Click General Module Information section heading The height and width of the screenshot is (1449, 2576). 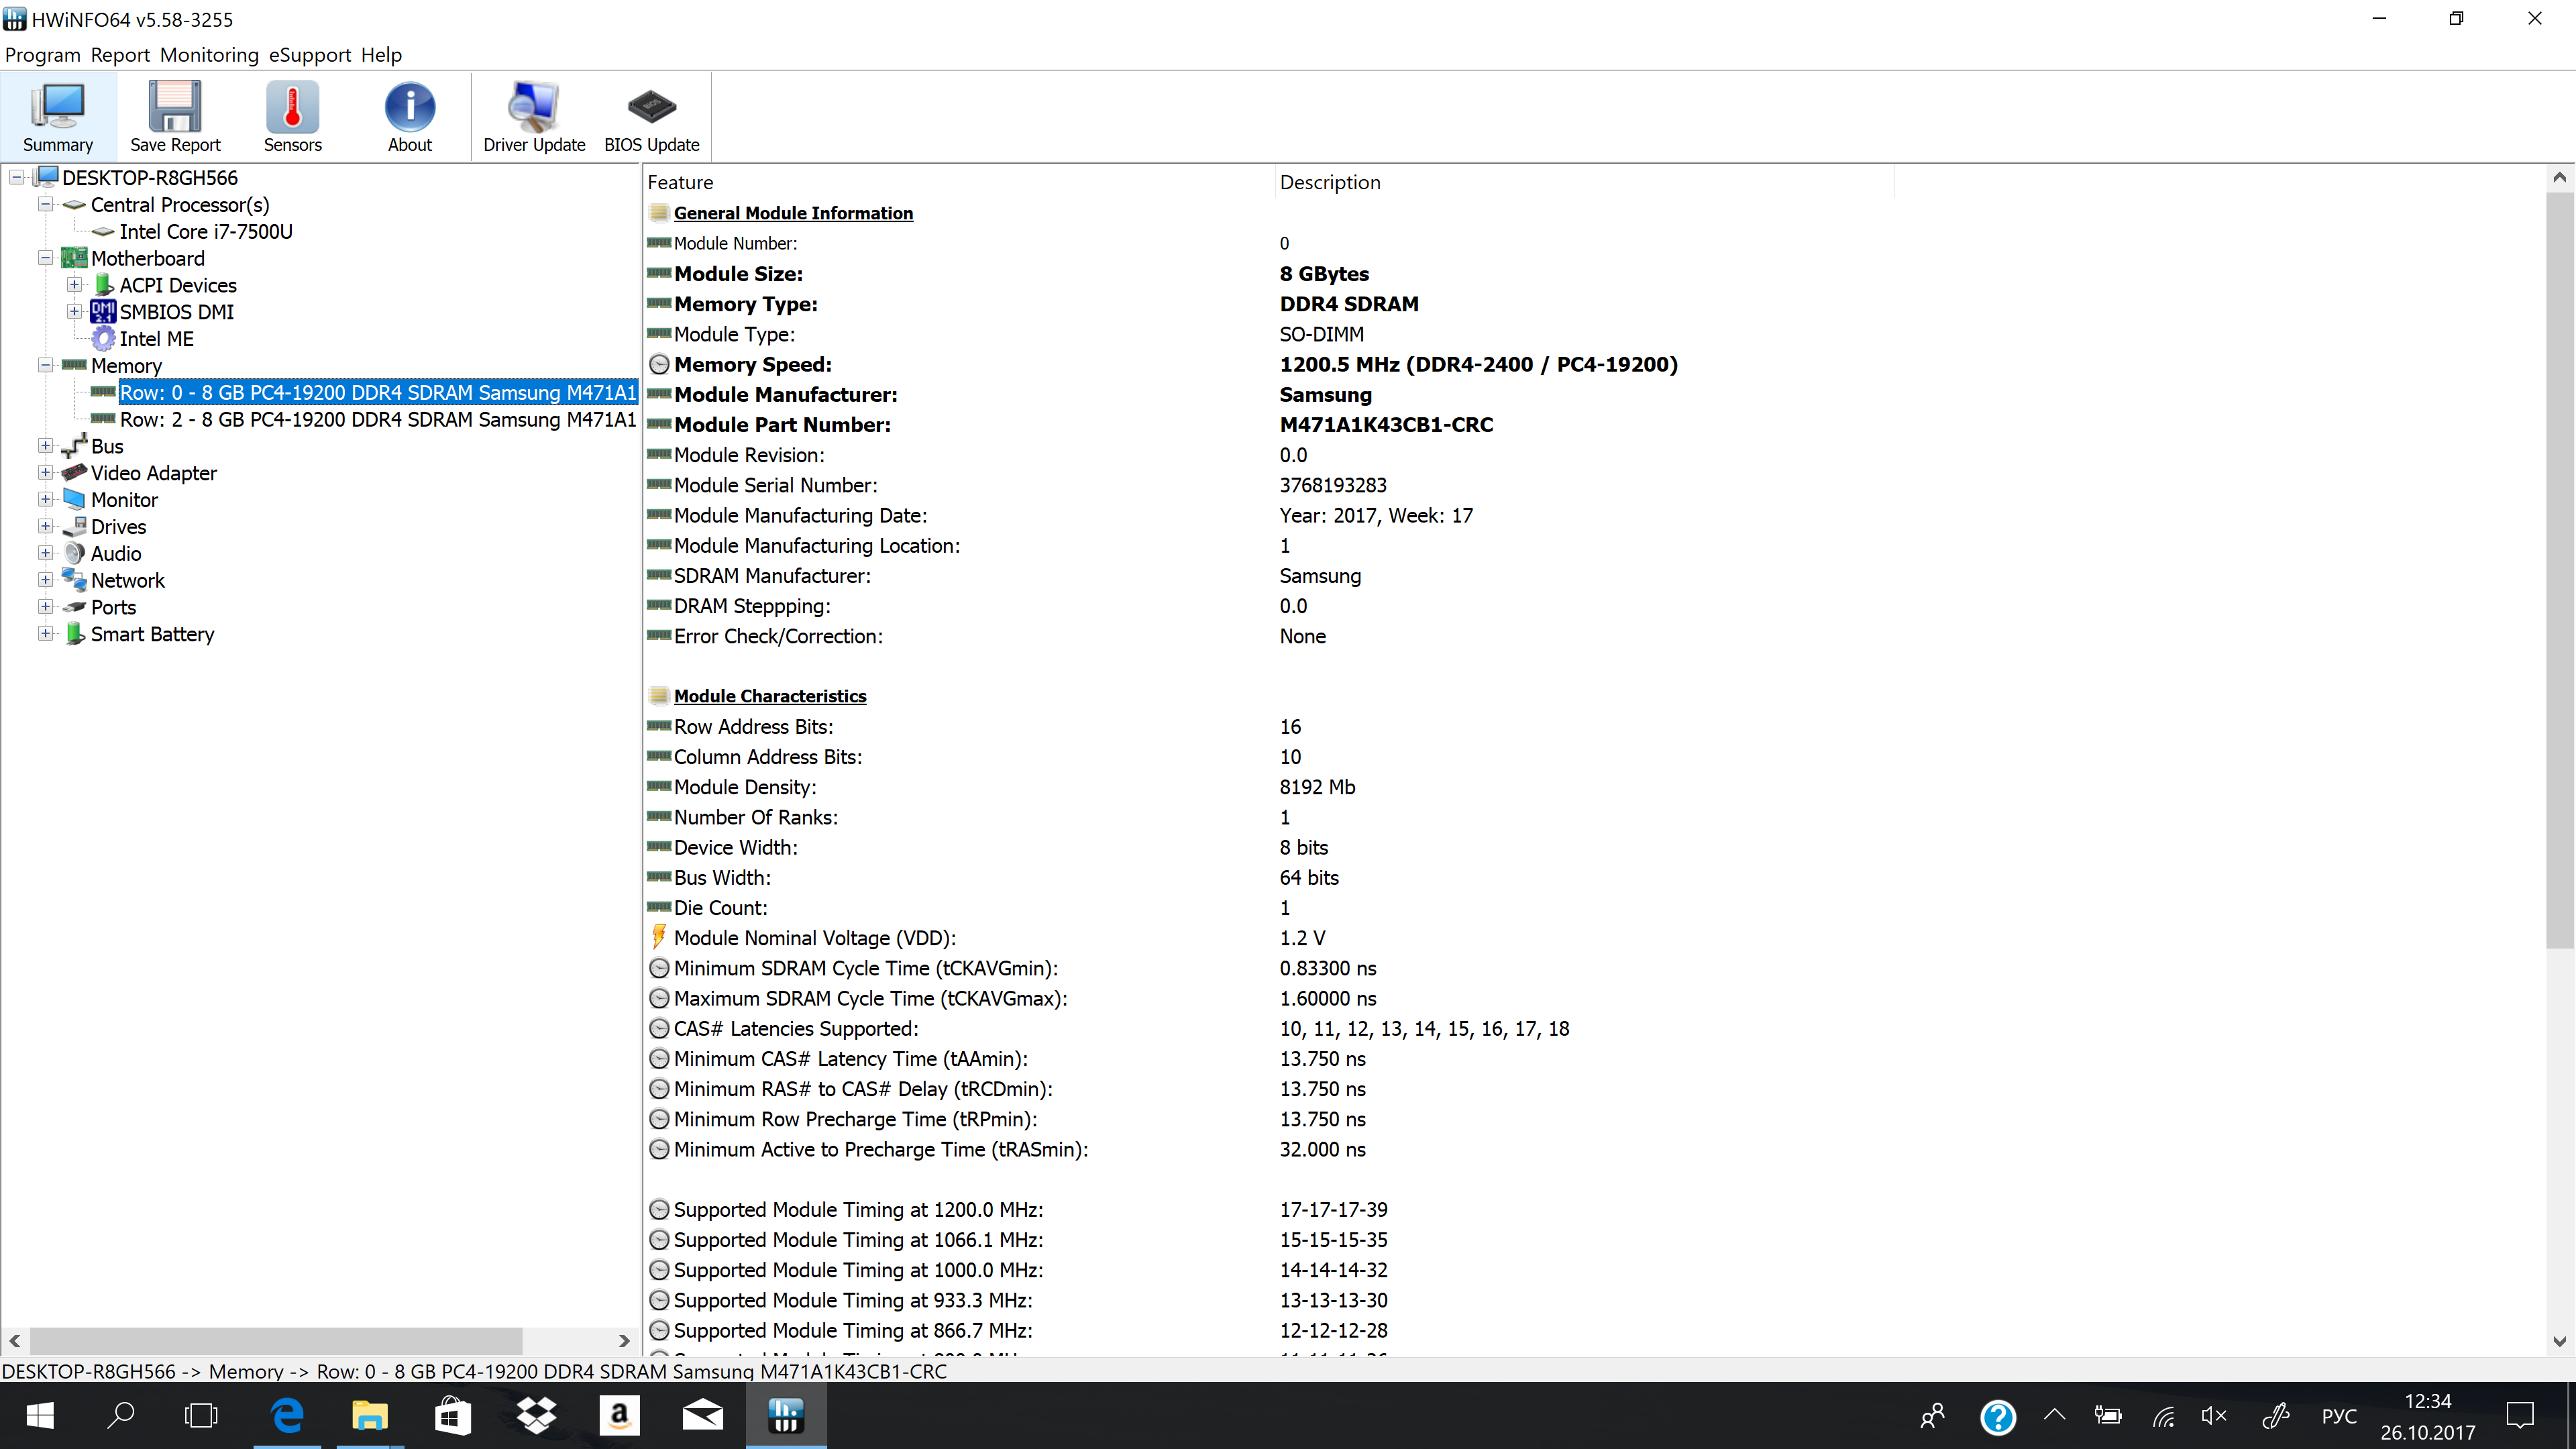tap(793, 213)
